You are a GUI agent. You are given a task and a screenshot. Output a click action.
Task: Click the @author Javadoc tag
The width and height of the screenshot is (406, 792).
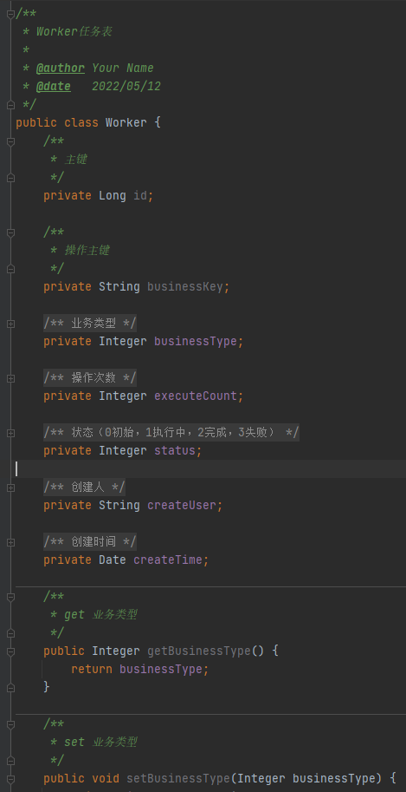pos(61,69)
